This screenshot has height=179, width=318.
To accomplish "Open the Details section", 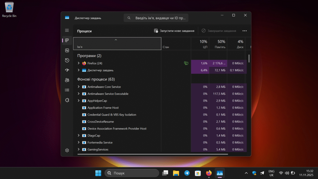I will click(x=67, y=90).
